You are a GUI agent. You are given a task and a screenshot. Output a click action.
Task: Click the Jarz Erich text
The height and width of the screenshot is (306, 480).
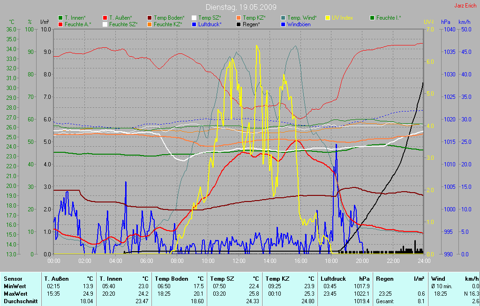(x=465, y=6)
